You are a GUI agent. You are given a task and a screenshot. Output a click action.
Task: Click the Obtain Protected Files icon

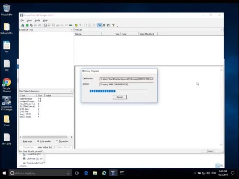tap(76, 25)
